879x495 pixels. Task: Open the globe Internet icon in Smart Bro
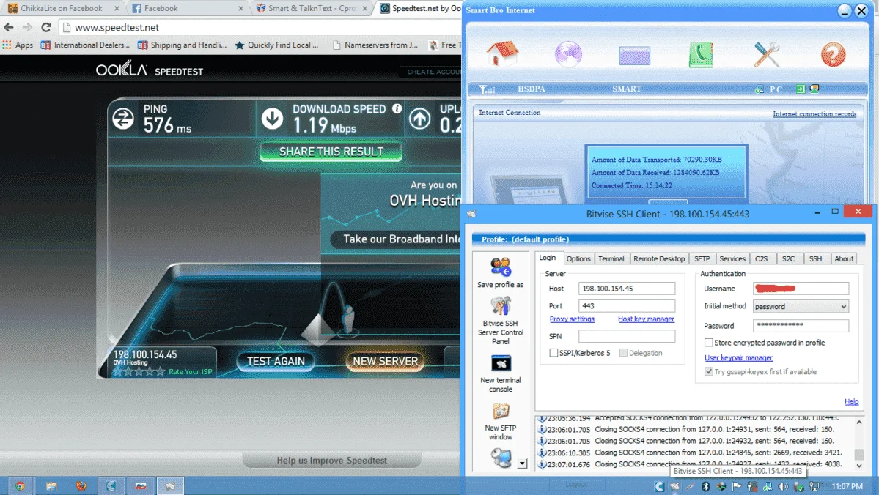(x=568, y=54)
